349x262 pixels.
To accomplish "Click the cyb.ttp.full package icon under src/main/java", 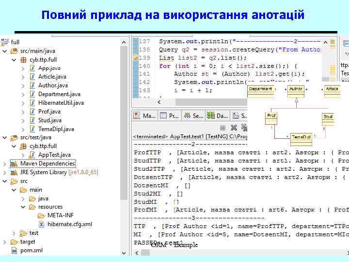I will pyautogui.click(x=23, y=60).
